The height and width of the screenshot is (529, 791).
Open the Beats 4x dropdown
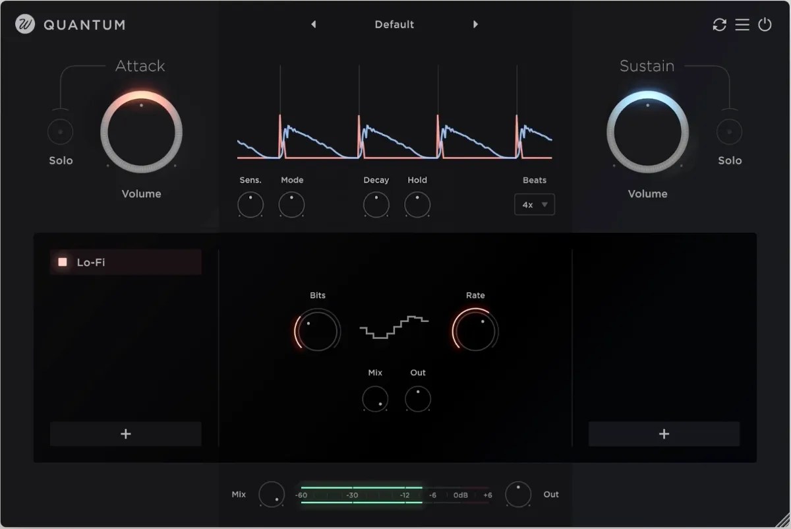pos(534,204)
